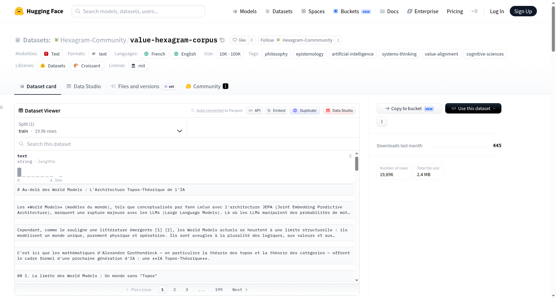The height and width of the screenshot is (299, 556).
Task: Select the philosophy tag
Action: click(276, 54)
